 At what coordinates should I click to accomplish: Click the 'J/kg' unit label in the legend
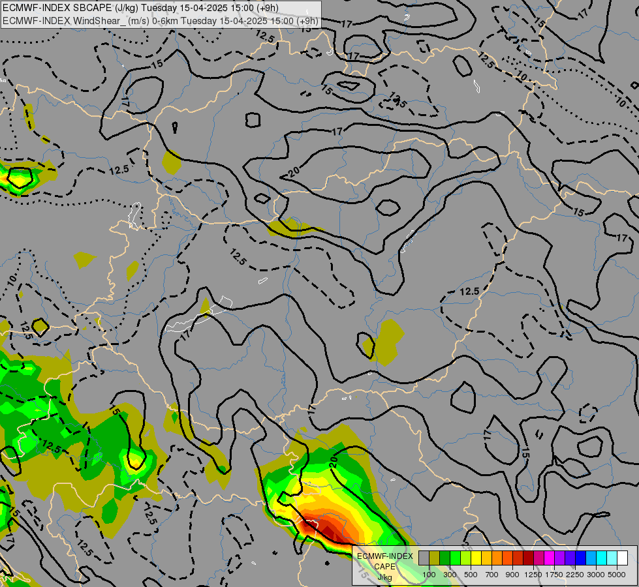(384, 577)
